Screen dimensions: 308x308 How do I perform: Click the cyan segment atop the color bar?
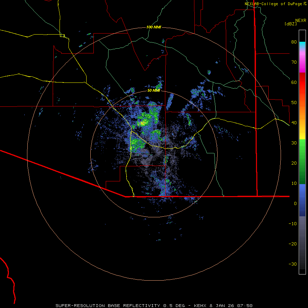click(x=302, y=44)
